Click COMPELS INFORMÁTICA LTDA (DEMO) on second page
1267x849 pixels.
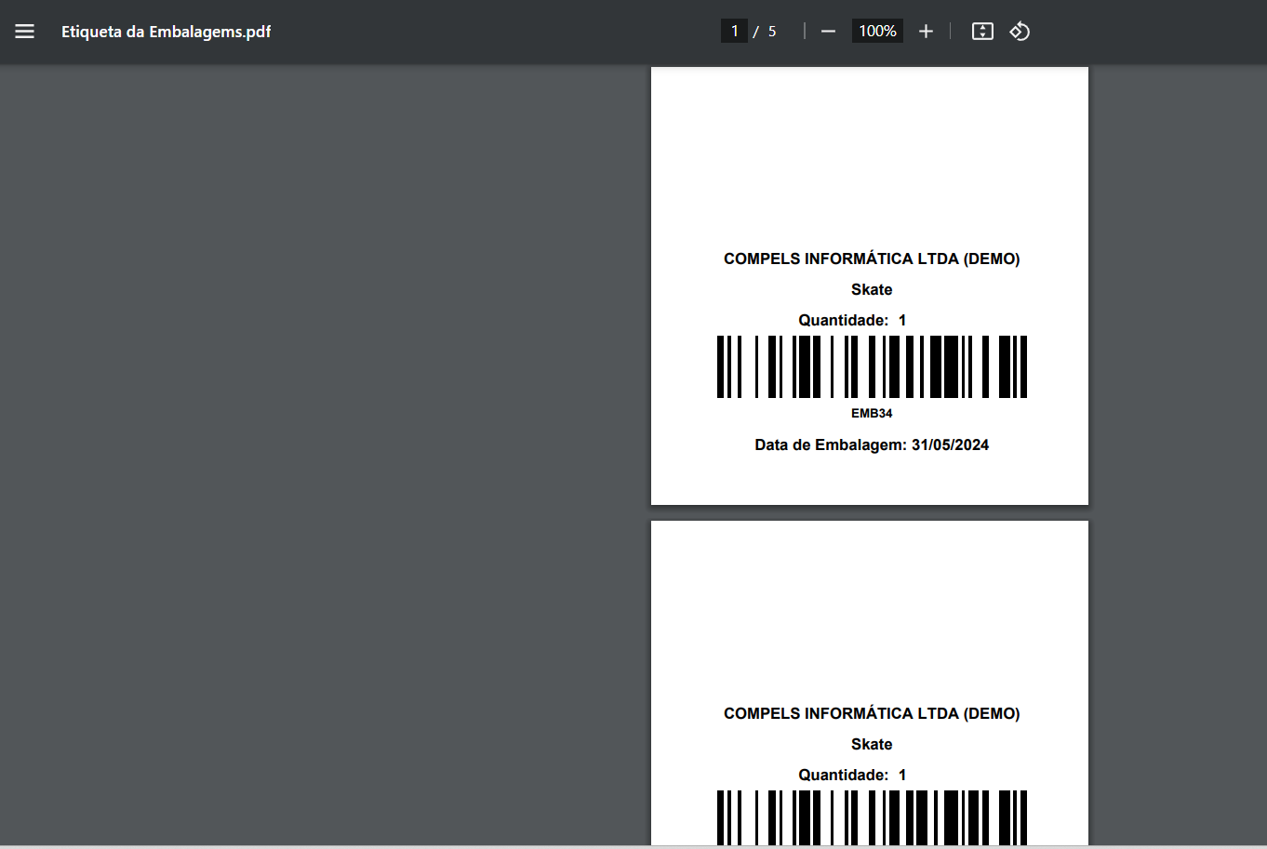pos(872,714)
